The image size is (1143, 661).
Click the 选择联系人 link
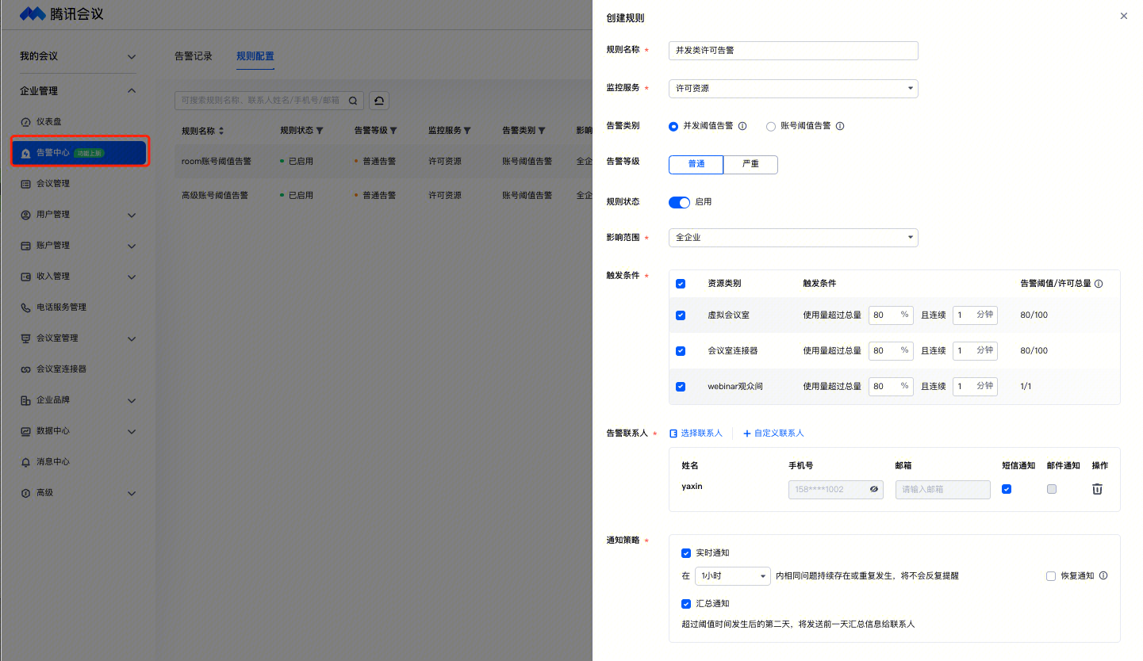pyautogui.click(x=696, y=434)
